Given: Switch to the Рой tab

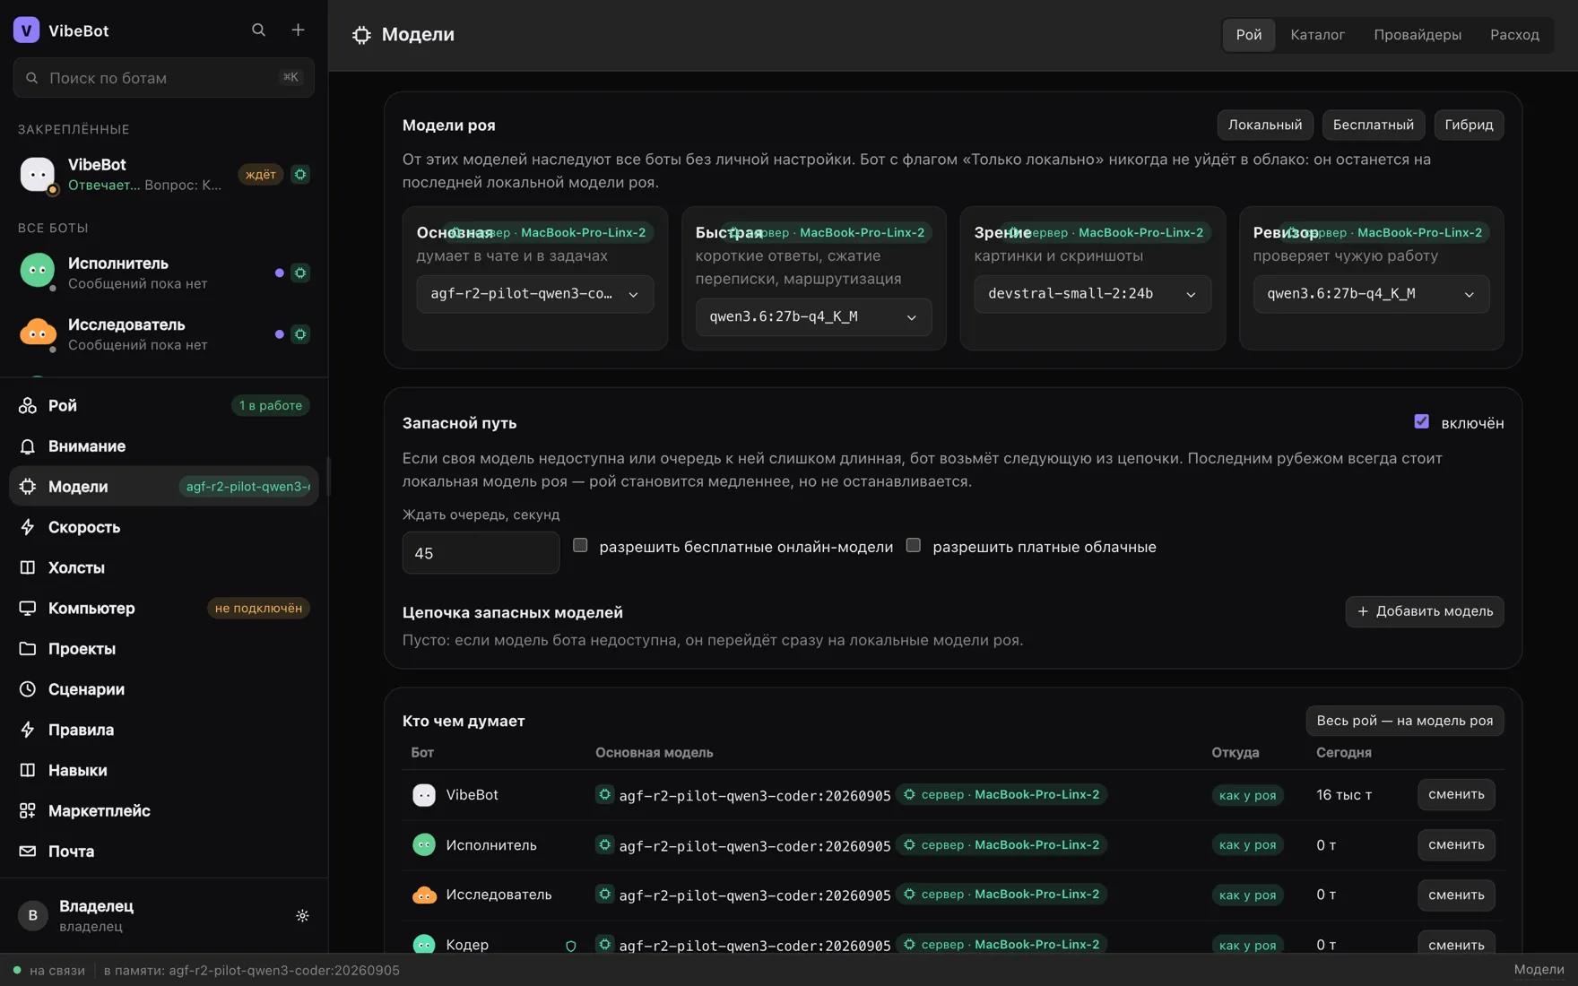Looking at the screenshot, I should click(1249, 35).
